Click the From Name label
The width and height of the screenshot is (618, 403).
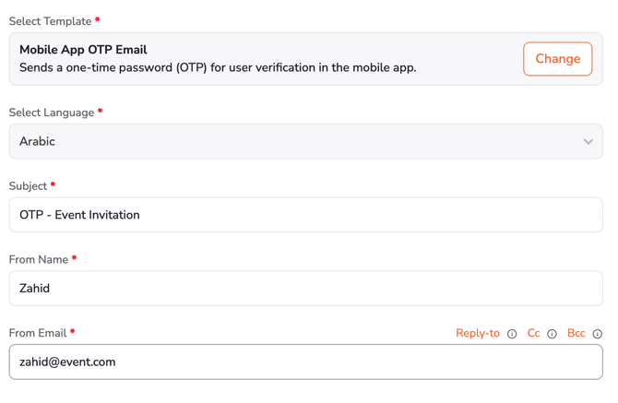(39, 260)
